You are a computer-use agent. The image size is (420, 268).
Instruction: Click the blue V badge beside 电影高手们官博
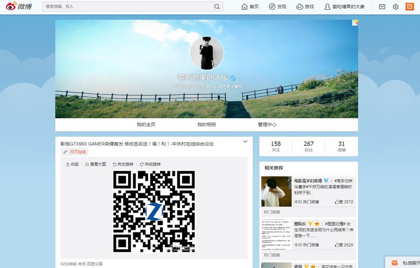click(326, 181)
